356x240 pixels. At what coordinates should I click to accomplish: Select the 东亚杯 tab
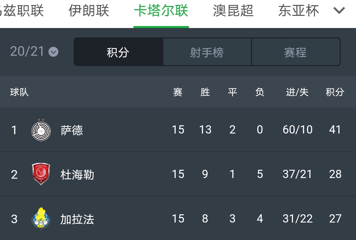[x=298, y=11]
